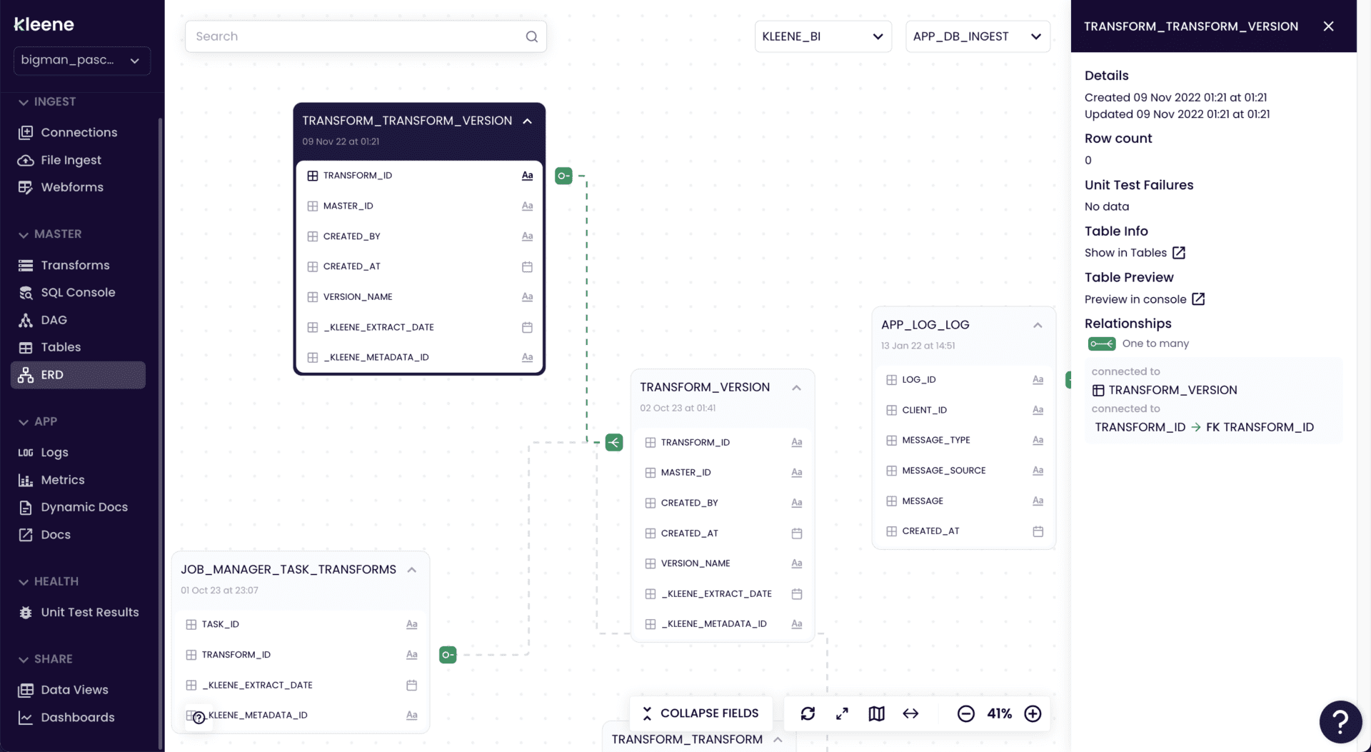Image resolution: width=1371 pixels, height=752 pixels.
Task: Zoom out using the minus circle icon
Action: click(x=965, y=713)
